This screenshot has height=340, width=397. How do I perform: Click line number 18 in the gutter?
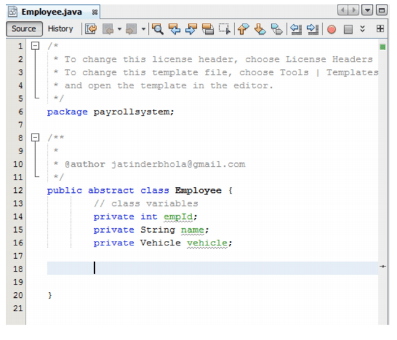(x=18, y=269)
